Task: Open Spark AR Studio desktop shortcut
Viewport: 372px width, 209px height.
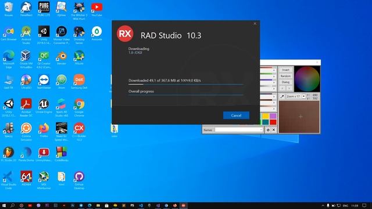Action: coord(62,107)
